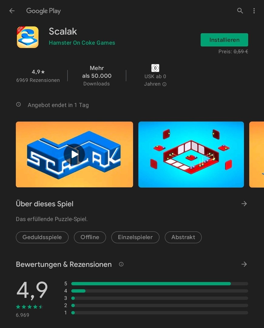Tap the 5-star rating bar
The image size is (264, 328).
click(x=160, y=284)
